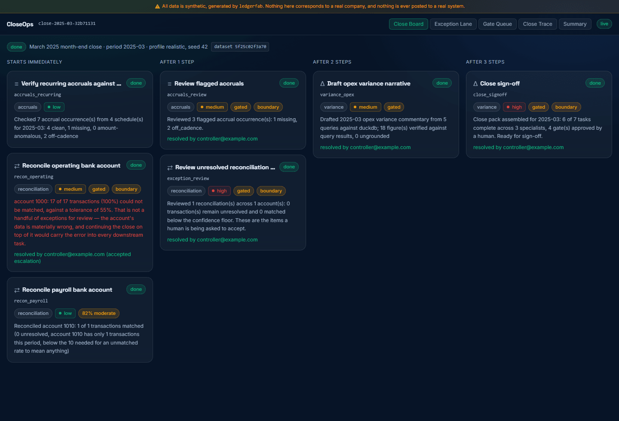Click the live status indicator
This screenshot has height=421, width=619.
pos(604,24)
